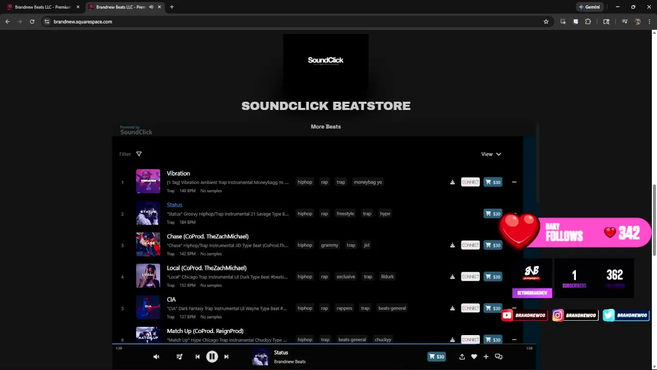Click the grammy tag on Chase

[x=330, y=245]
